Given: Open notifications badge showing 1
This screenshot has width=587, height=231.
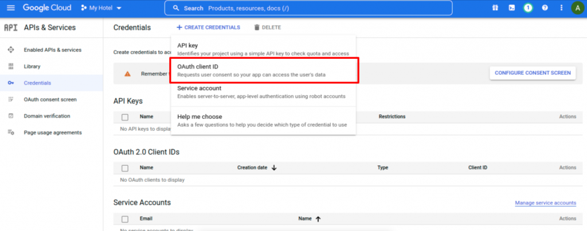Looking at the screenshot, I should point(528,8).
